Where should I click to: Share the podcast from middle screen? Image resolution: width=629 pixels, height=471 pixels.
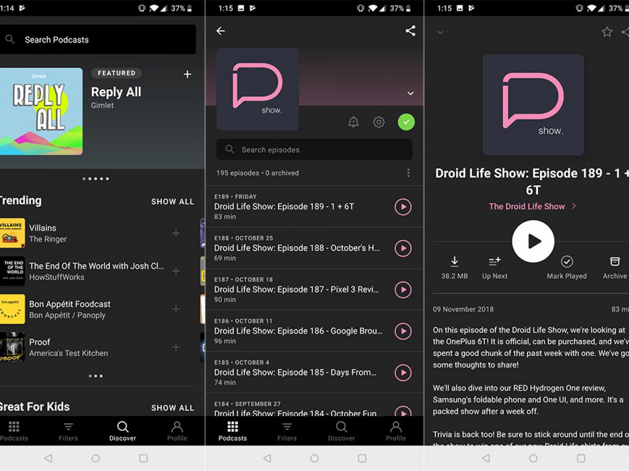(x=410, y=31)
